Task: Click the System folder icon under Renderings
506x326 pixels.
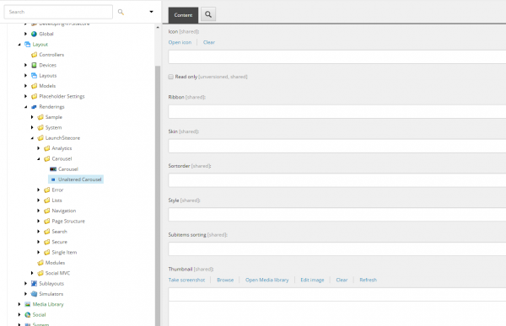Action: point(40,128)
